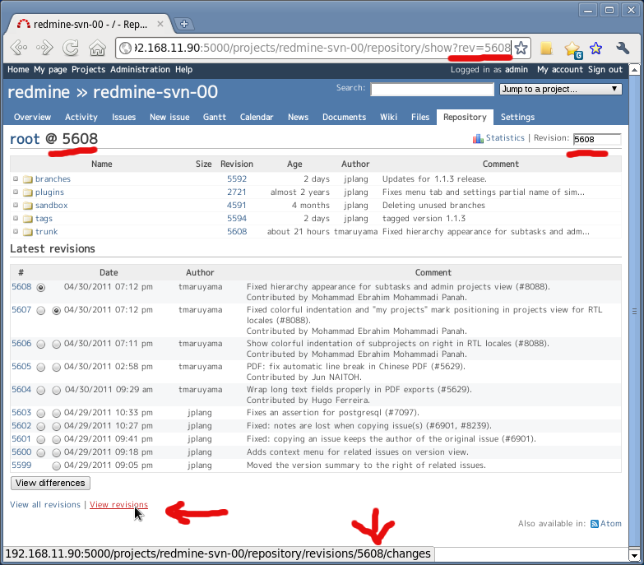Click the 'root' link in the heading
Image resolution: width=644 pixels, height=565 pixels.
(25, 139)
